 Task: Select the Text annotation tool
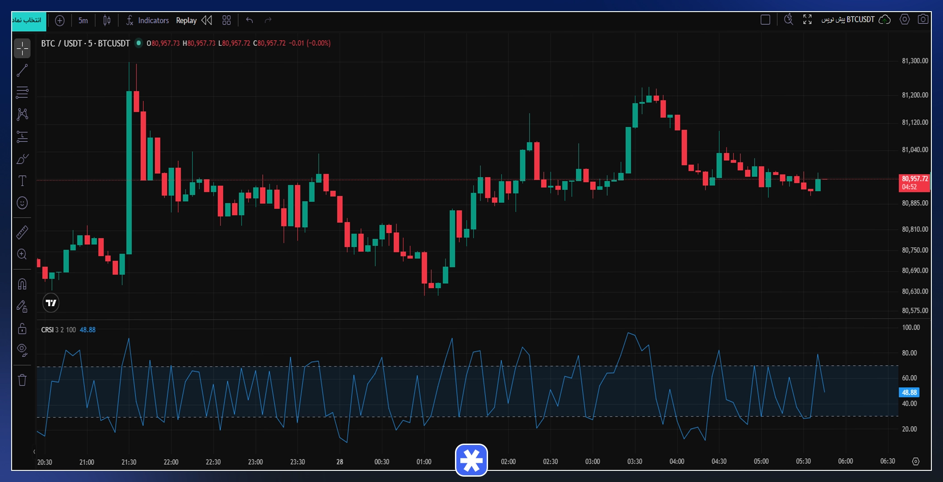pyautogui.click(x=22, y=181)
